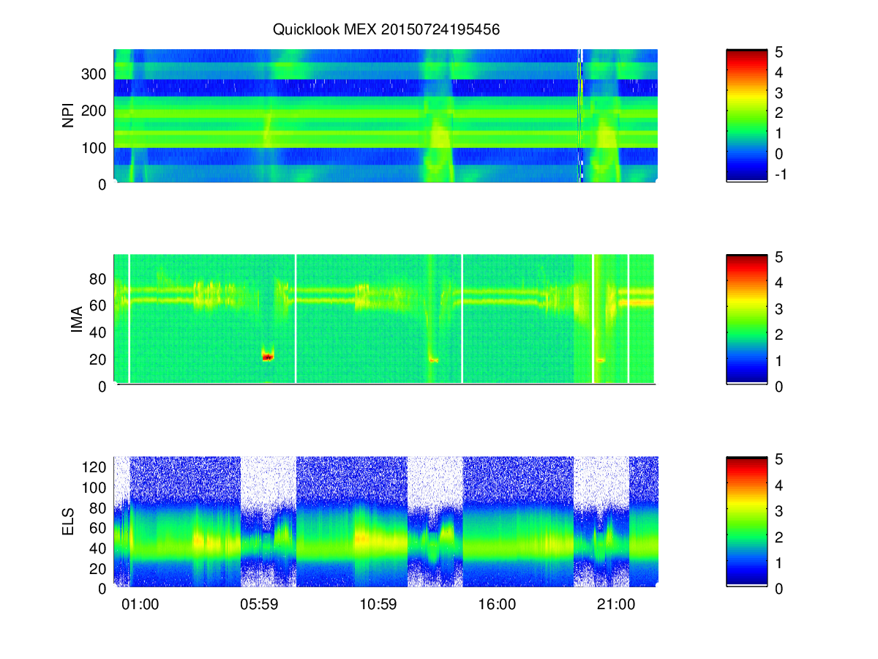
Task: Select the NPI y-axis label
Action: [x=69, y=116]
